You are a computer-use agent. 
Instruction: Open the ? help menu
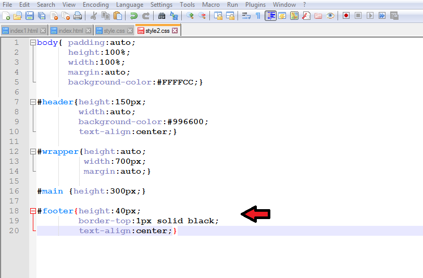[x=305, y=5]
